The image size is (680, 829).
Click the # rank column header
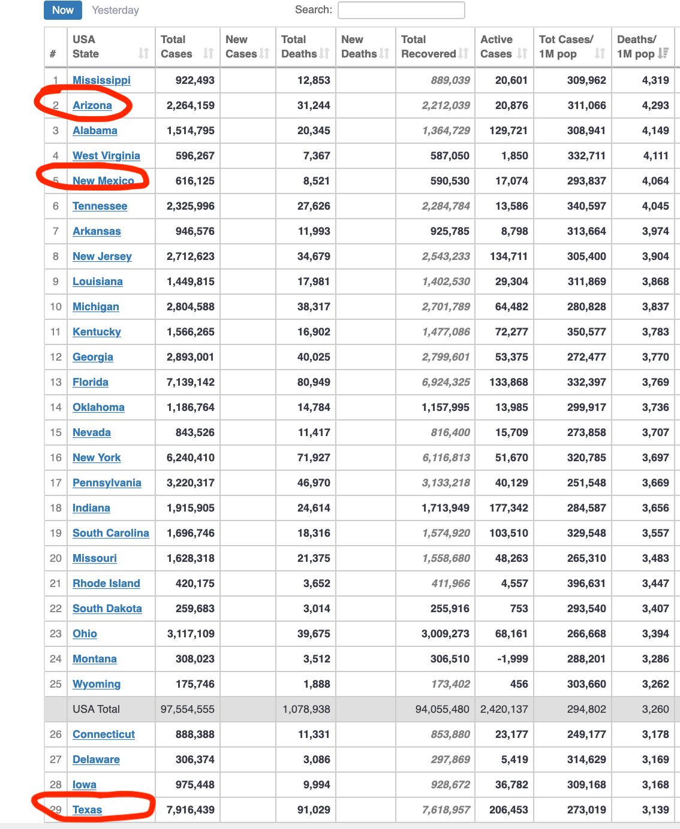(x=53, y=53)
